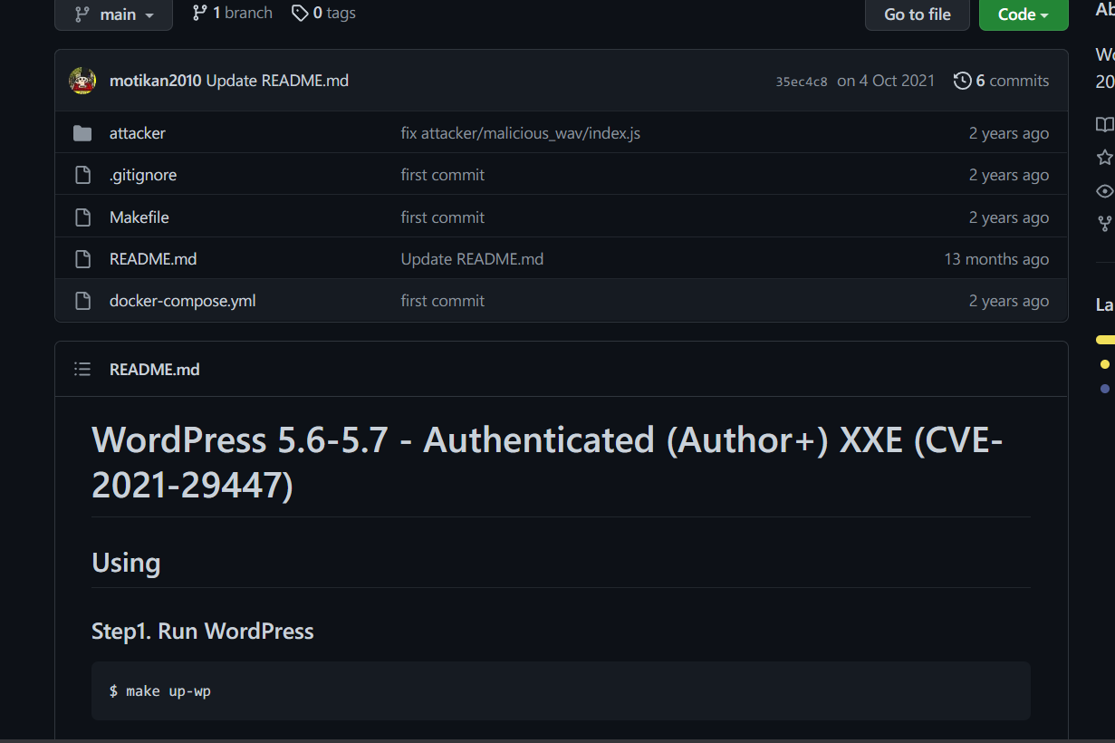Click the date on 4 Oct 2021

coord(886,81)
